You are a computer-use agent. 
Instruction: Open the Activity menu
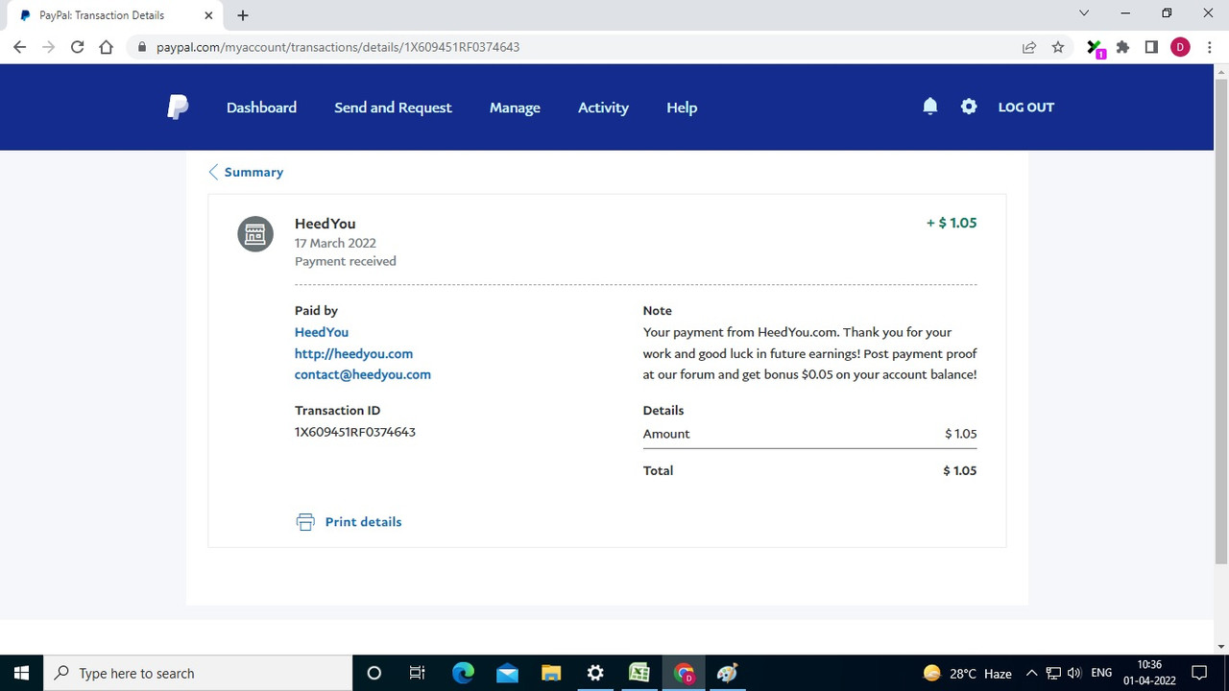point(603,107)
